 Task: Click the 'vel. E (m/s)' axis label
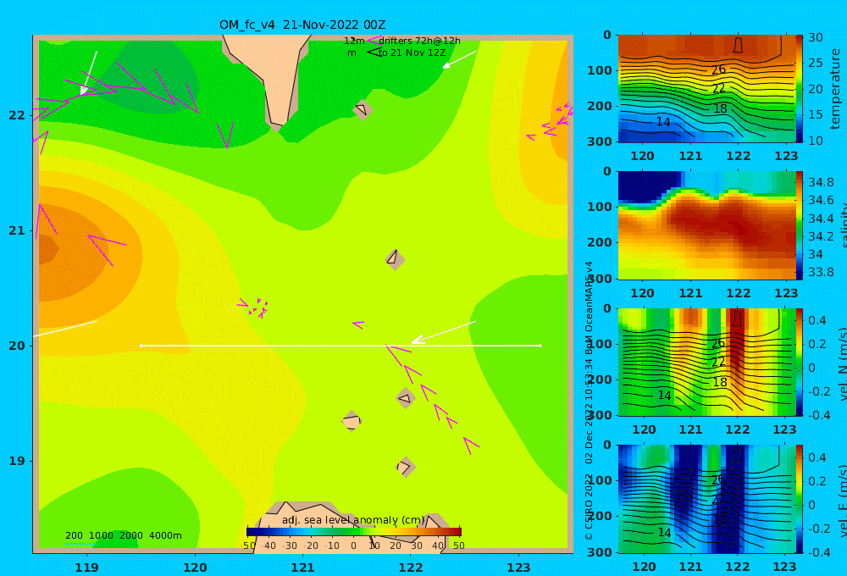(x=842, y=501)
